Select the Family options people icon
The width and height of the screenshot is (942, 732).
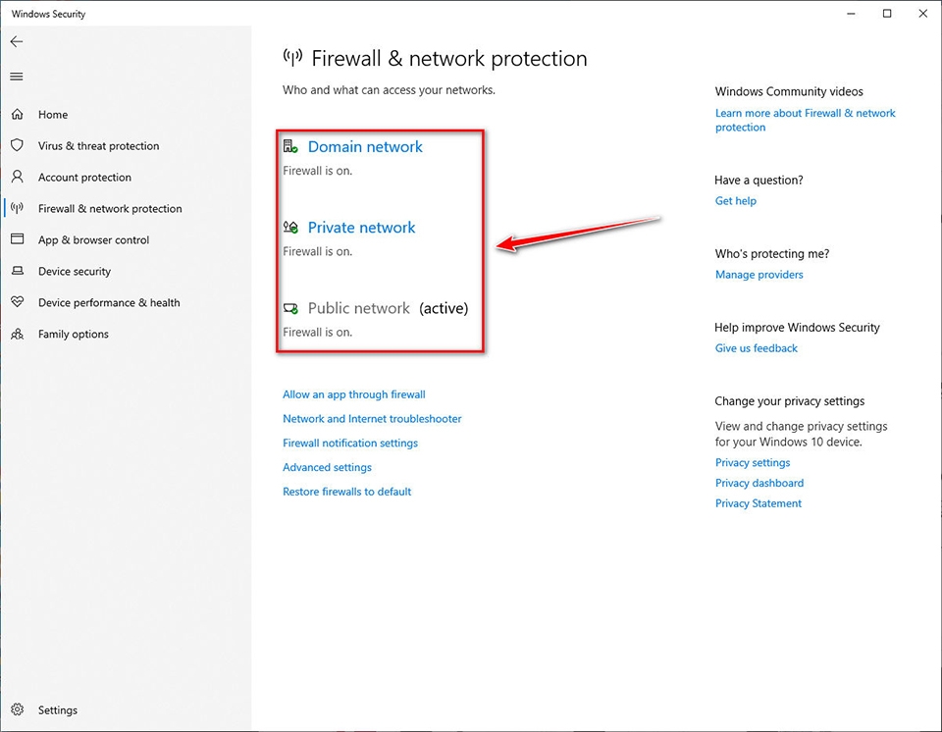click(x=20, y=334)
